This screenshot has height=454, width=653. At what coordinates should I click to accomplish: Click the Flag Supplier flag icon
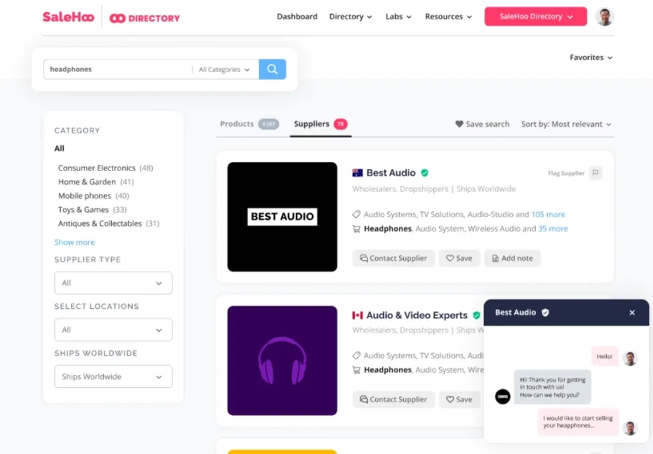(595, 173)
